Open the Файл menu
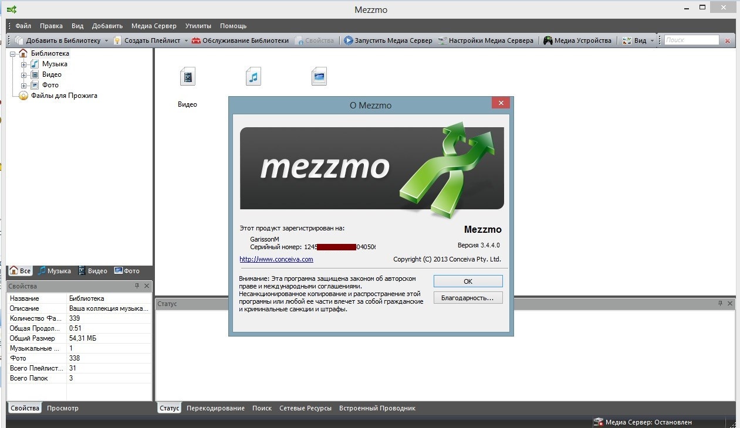This screenshot has width=740, height=428. point(23,26)
